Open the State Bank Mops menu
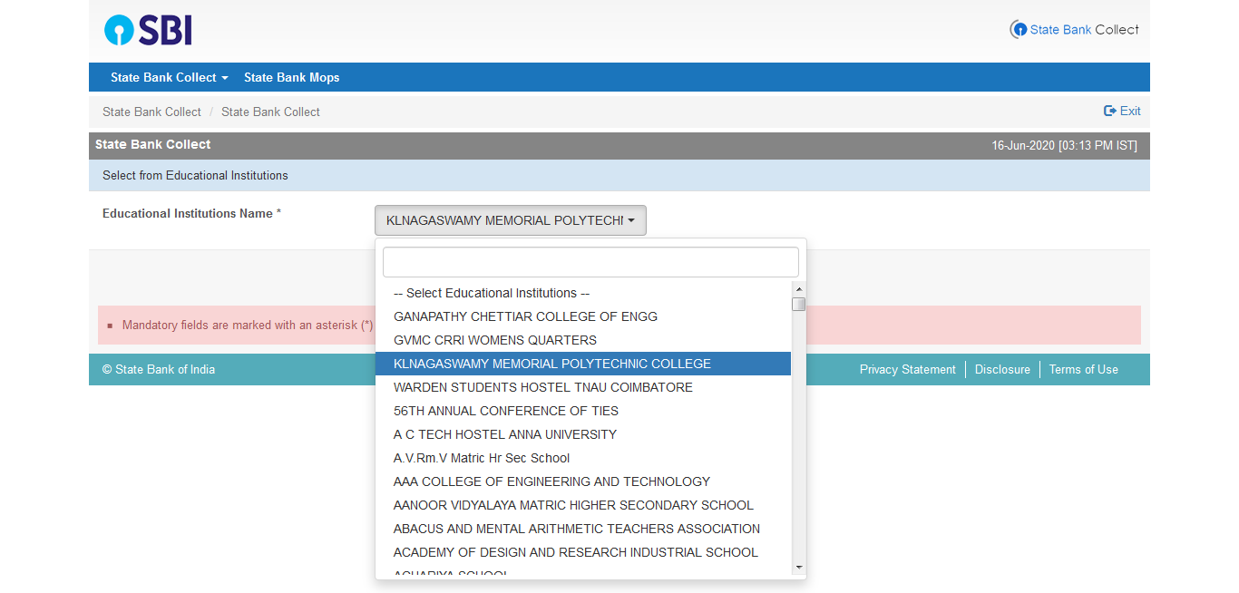This screenshot has height=593, width=1239. click(291, 77)
